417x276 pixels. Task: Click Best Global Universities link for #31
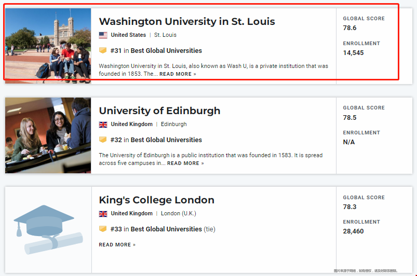click(166, 51)
